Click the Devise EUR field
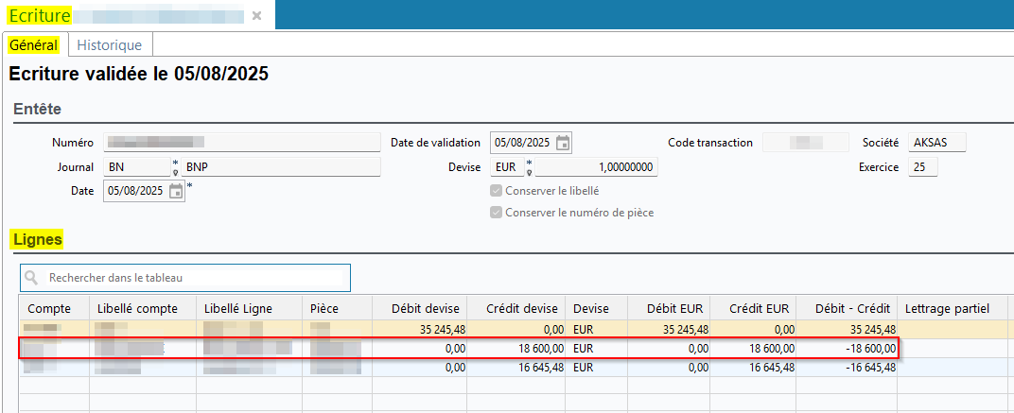Viewport: 1014px width, 413px height. [508, 167]
